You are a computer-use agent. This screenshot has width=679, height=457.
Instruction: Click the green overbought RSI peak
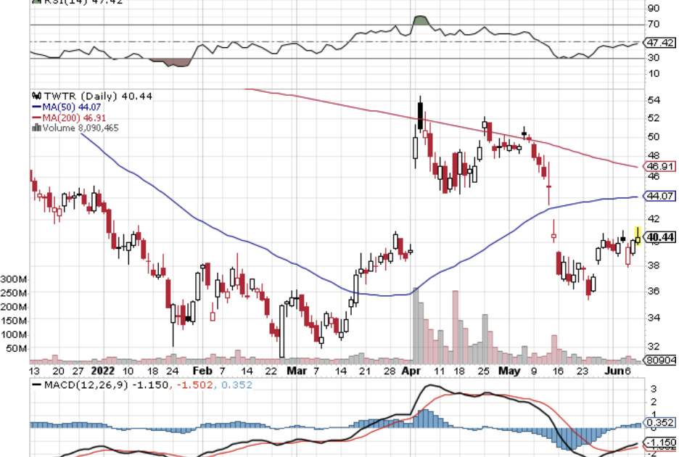419,20
